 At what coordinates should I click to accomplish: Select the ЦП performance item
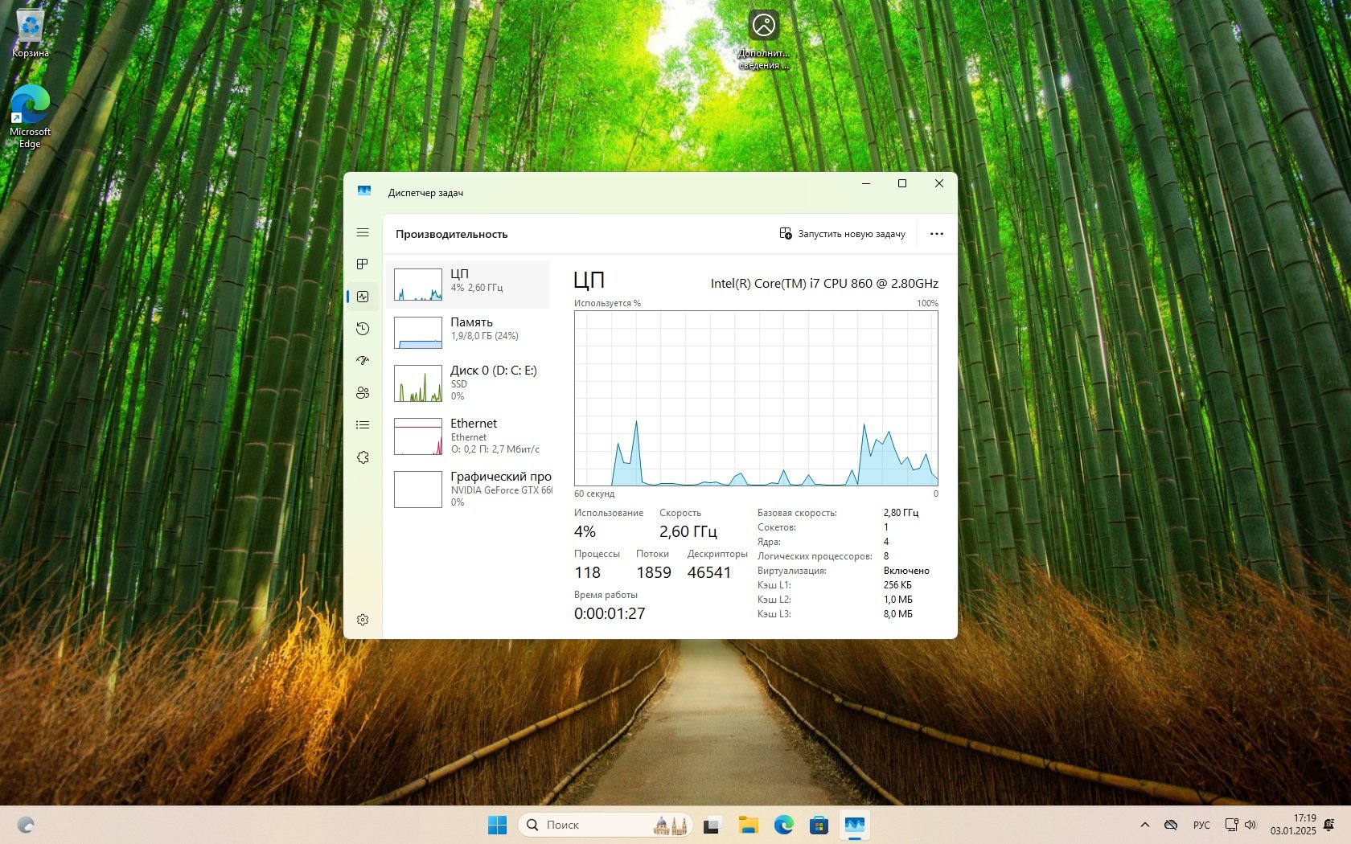point(468,285)
